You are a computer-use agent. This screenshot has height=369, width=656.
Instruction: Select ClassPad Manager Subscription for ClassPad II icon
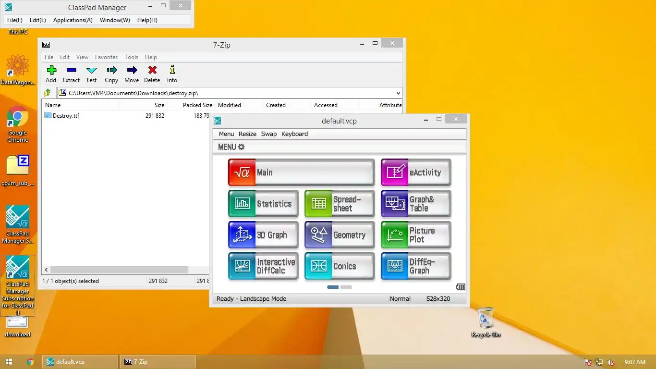click(18, 285)
